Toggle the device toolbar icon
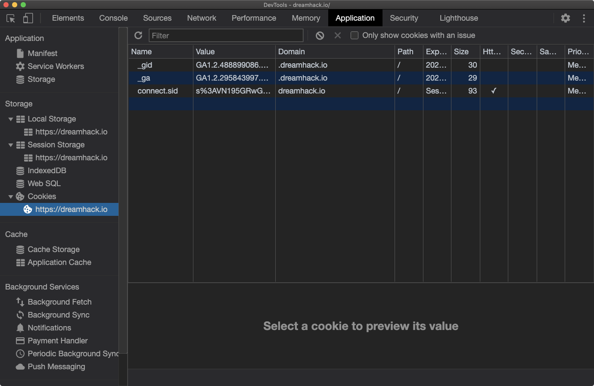The width and height of the screenshot is (594, 386). click(28, 18)
